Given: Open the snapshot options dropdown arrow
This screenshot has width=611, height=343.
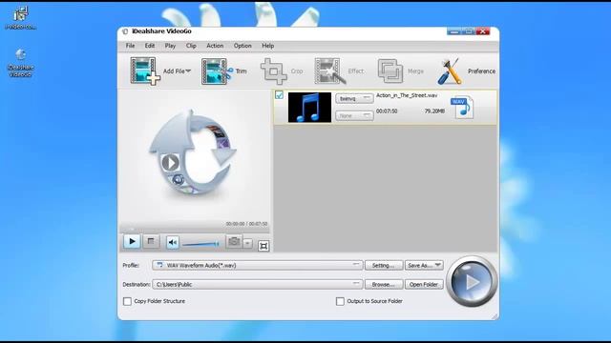Looking at the screenshot, I should 248,244.
